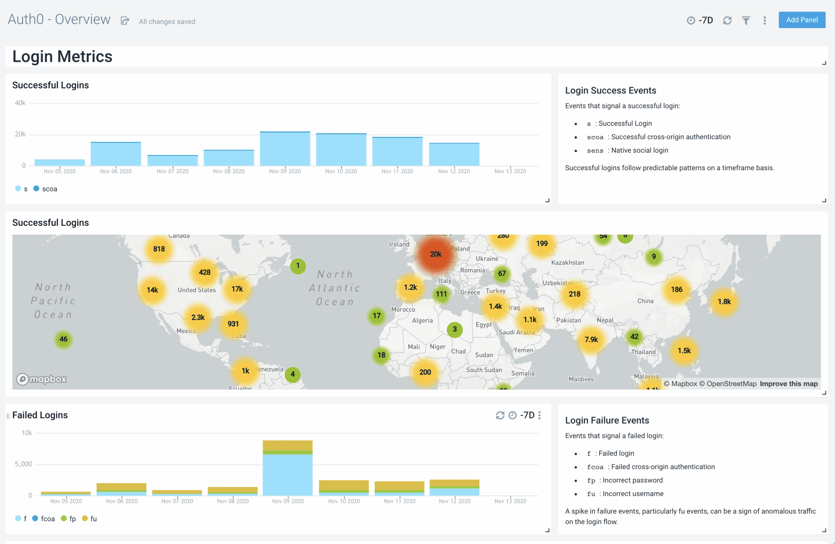Open the dashboard filter
The height and width of the screenshot is (544, 835).
click(x=746, y=20)
